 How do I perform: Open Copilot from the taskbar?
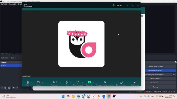[x=68, y=96]
